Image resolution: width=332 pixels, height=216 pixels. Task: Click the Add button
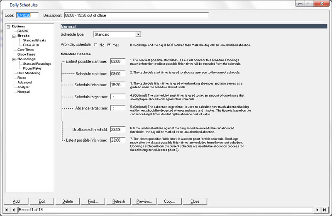point(16,201)
